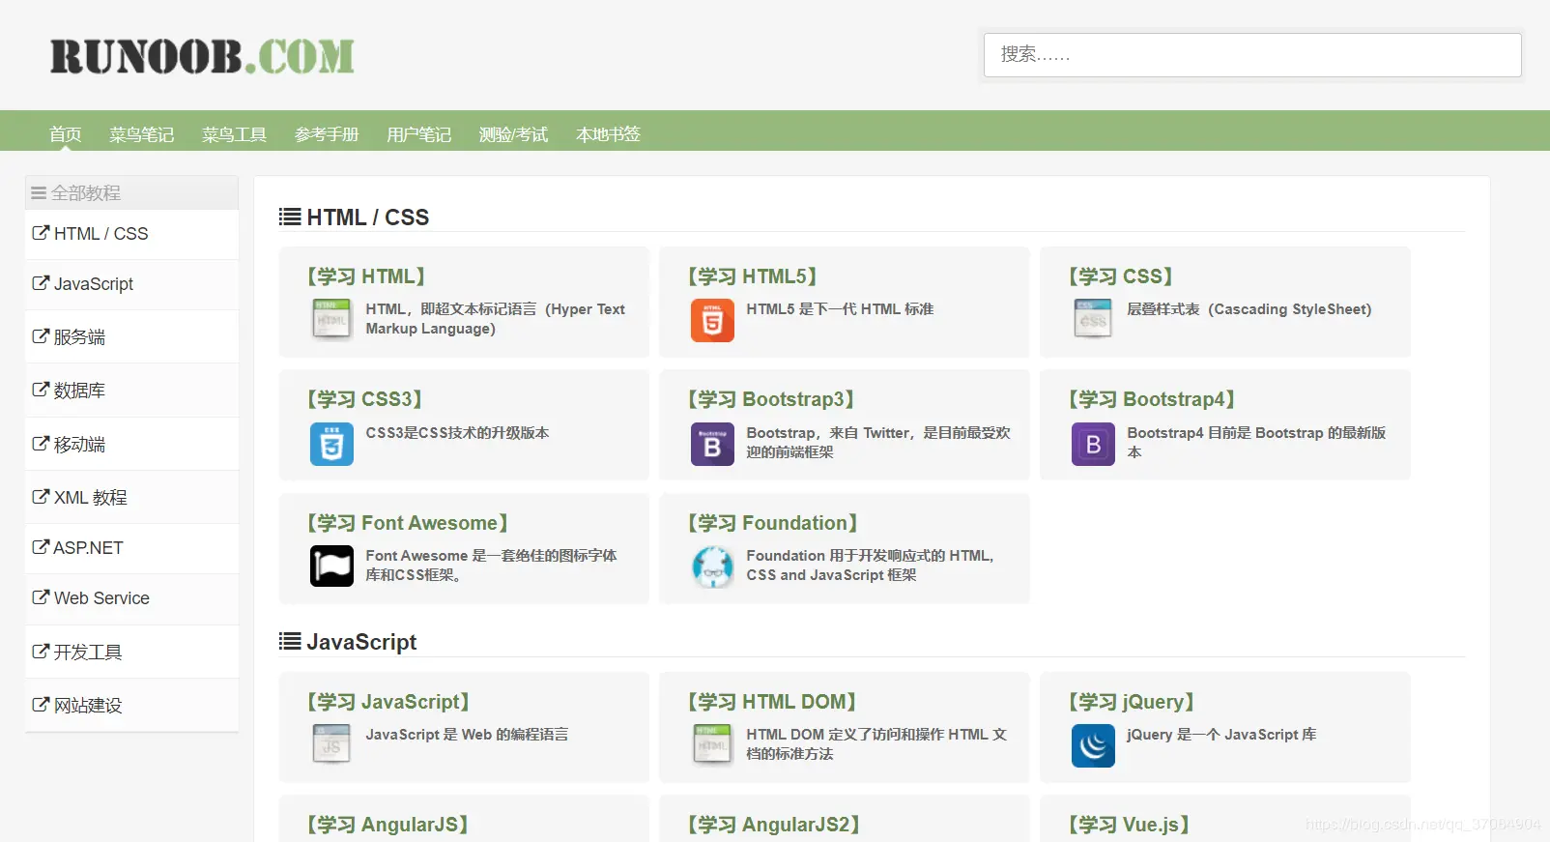Click external-link icon beside ASP.NET
This screenshot has width=1550, height=842.
[x=41, y=547]
